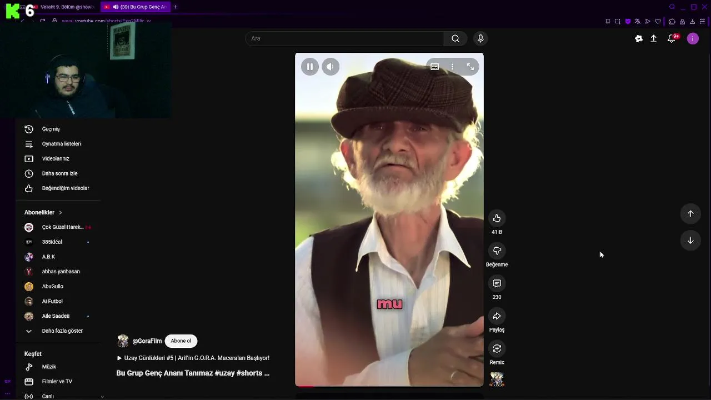This screenshot has height=400, width=711.
Task: Switch the Shorts video to fullscreen
Action: coord(470,67)
